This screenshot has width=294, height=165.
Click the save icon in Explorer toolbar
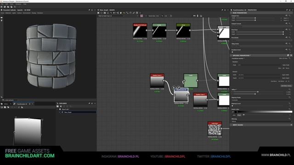[57, 106]
